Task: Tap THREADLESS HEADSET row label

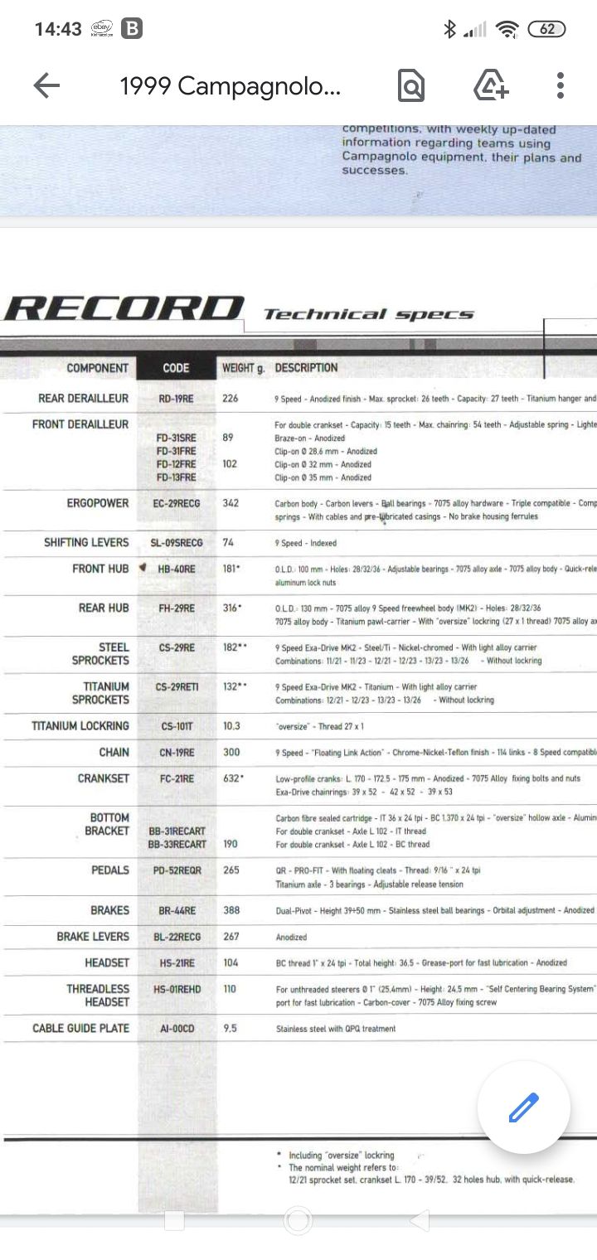Action: click(98, 996)
